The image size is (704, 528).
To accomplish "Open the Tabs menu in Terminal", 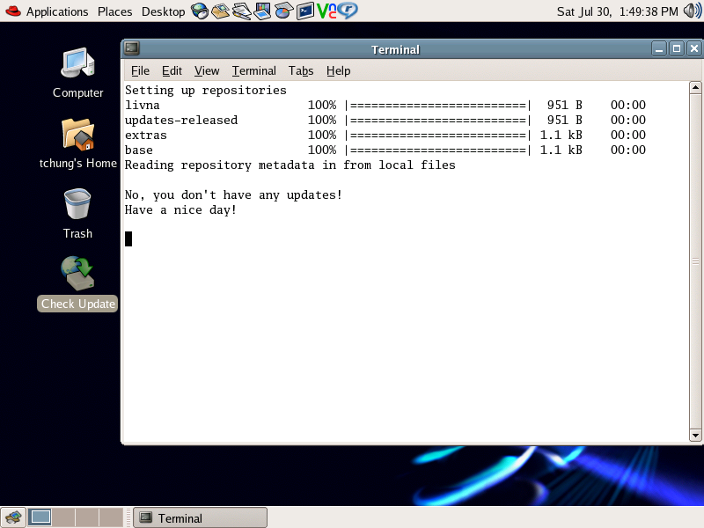I will click(x=301, y=71).
